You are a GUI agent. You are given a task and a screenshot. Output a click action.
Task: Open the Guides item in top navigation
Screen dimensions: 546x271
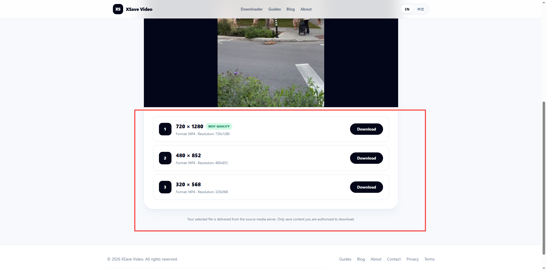tap(274, 9)
